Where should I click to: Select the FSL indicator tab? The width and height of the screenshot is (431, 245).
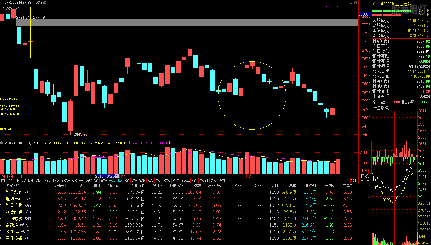point(47,181)
